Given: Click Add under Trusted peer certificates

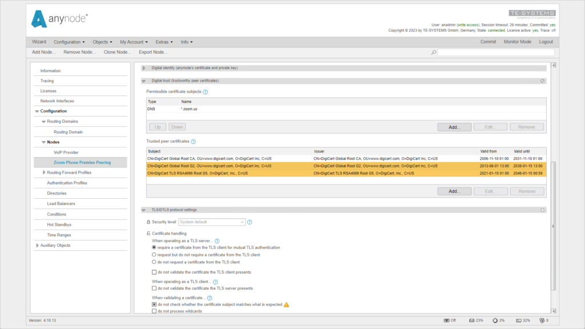Looking at the screenshot, I should pos(454,191).
